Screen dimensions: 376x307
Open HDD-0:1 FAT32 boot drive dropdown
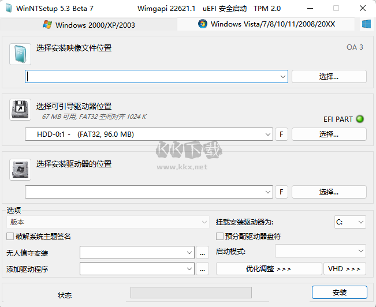click(x=149, y=134)
